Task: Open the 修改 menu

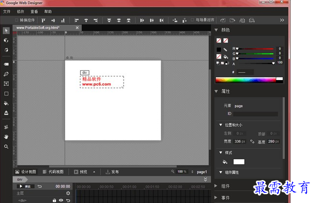Action: (x=21, y=12)
